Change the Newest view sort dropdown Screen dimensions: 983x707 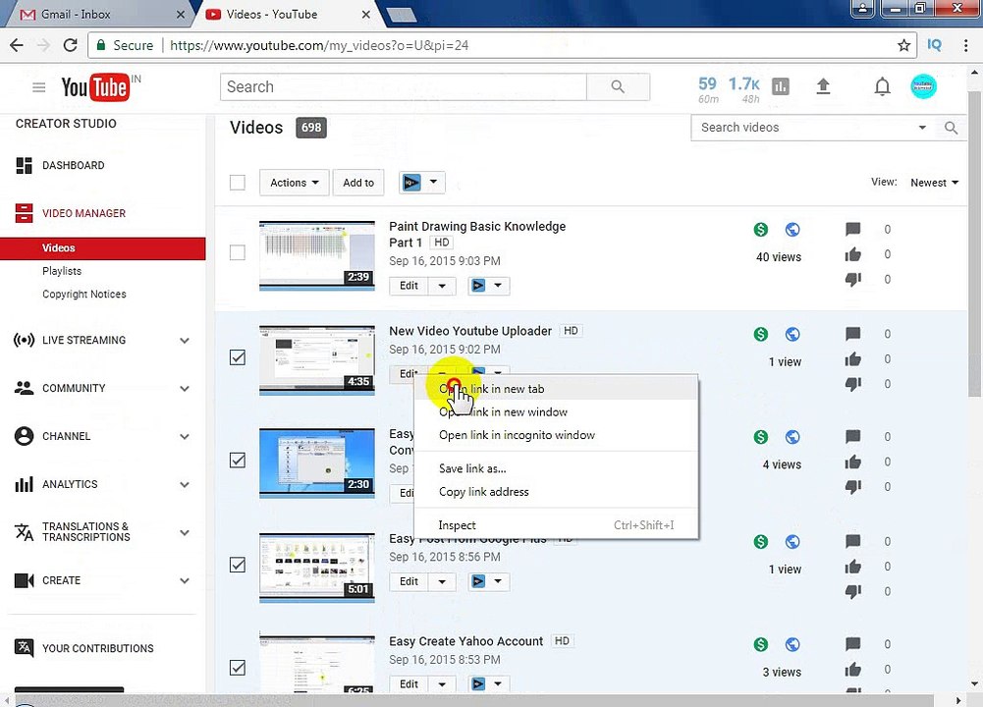click(x=934, y=183)
